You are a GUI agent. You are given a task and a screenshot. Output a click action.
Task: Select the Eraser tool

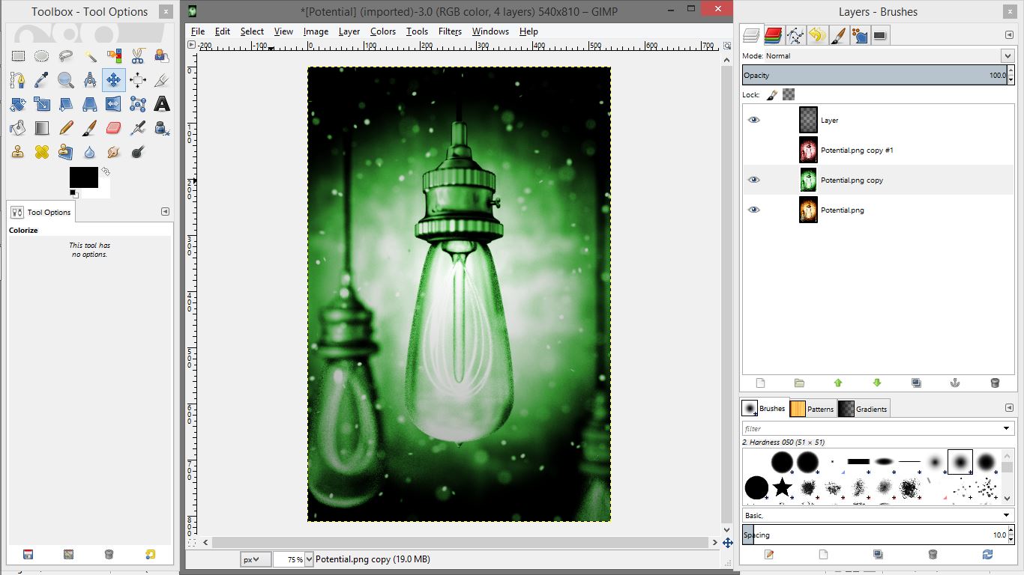point(114,127)
